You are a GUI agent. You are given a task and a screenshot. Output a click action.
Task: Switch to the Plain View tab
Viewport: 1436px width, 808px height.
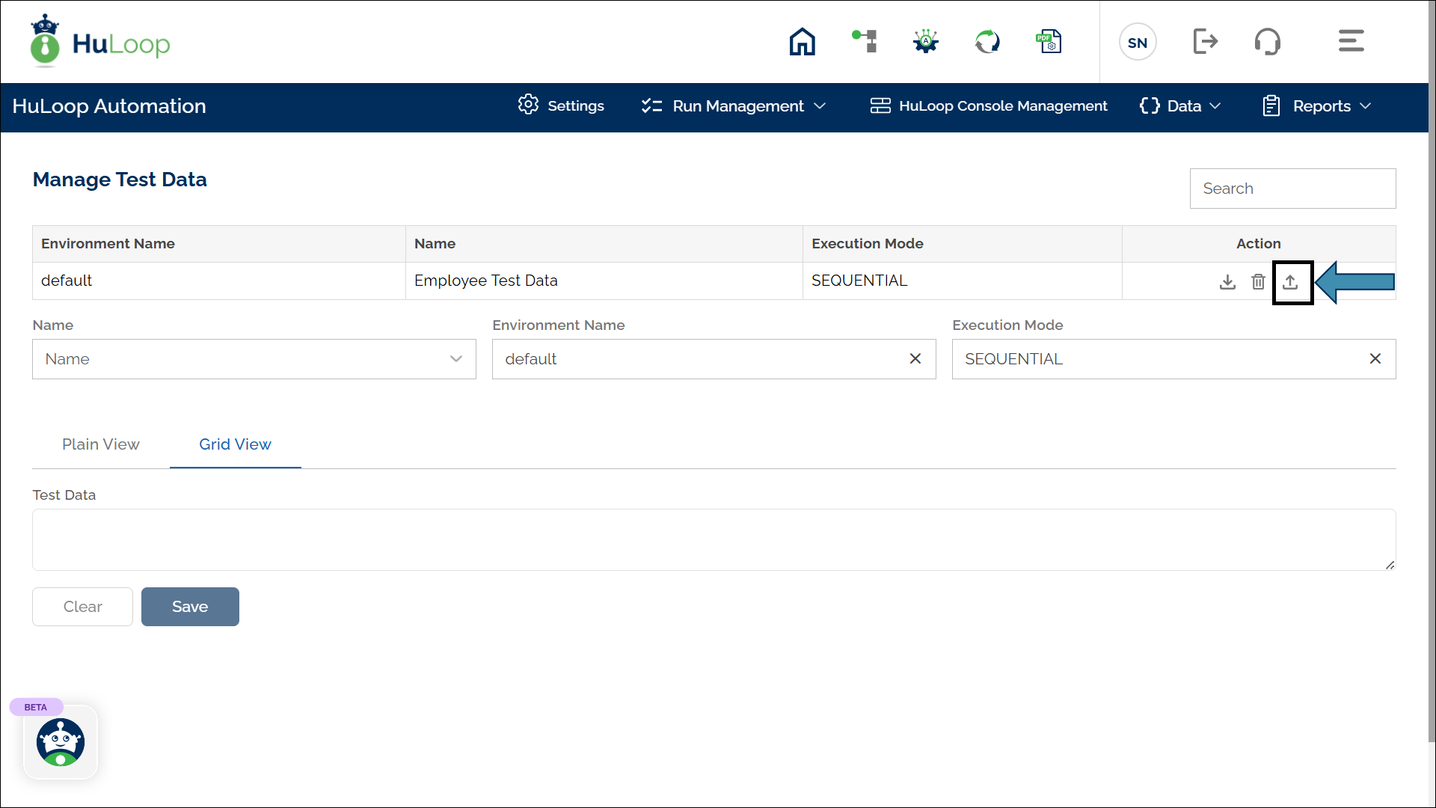point(101,444)
